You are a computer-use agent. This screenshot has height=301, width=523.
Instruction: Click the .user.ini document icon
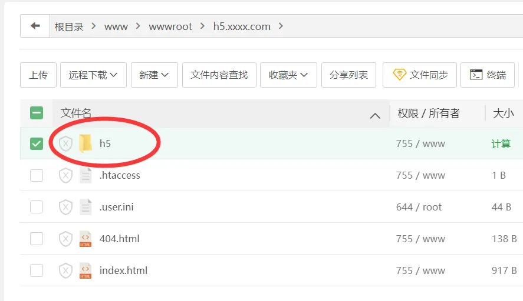tap(85, 207)
